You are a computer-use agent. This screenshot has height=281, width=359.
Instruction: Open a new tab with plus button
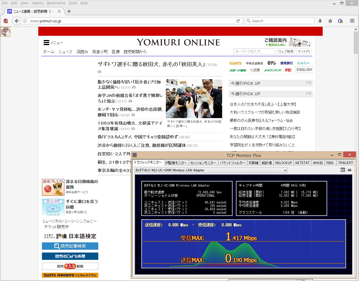point(69,11)
